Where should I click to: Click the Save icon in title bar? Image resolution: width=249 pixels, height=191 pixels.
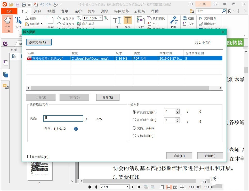click(18, 4)
